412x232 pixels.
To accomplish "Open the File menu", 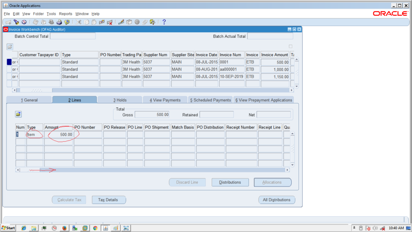I will tap(6, 14).
